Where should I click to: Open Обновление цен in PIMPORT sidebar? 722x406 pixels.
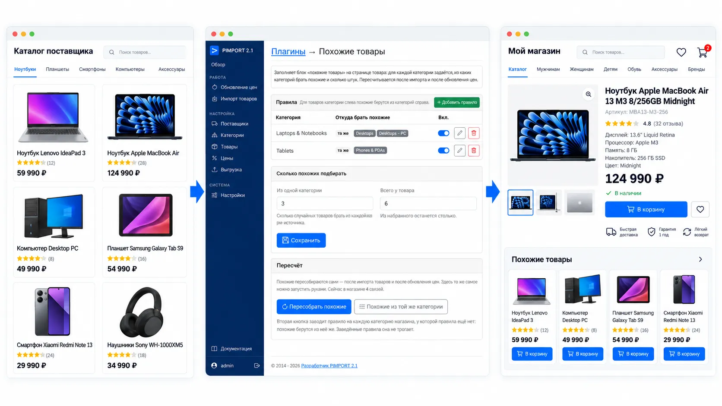(x=234, y=87)
